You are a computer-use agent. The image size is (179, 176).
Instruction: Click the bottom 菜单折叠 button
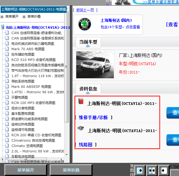pyautogui.click(x=71, y=170)
